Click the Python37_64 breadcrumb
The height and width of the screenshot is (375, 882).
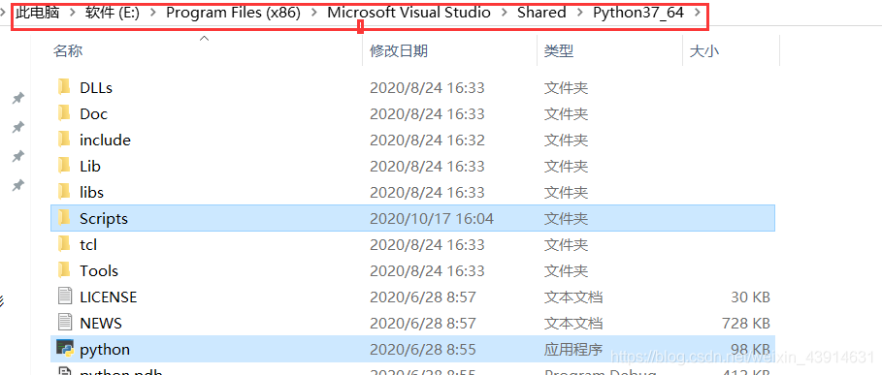coord(638,13)
